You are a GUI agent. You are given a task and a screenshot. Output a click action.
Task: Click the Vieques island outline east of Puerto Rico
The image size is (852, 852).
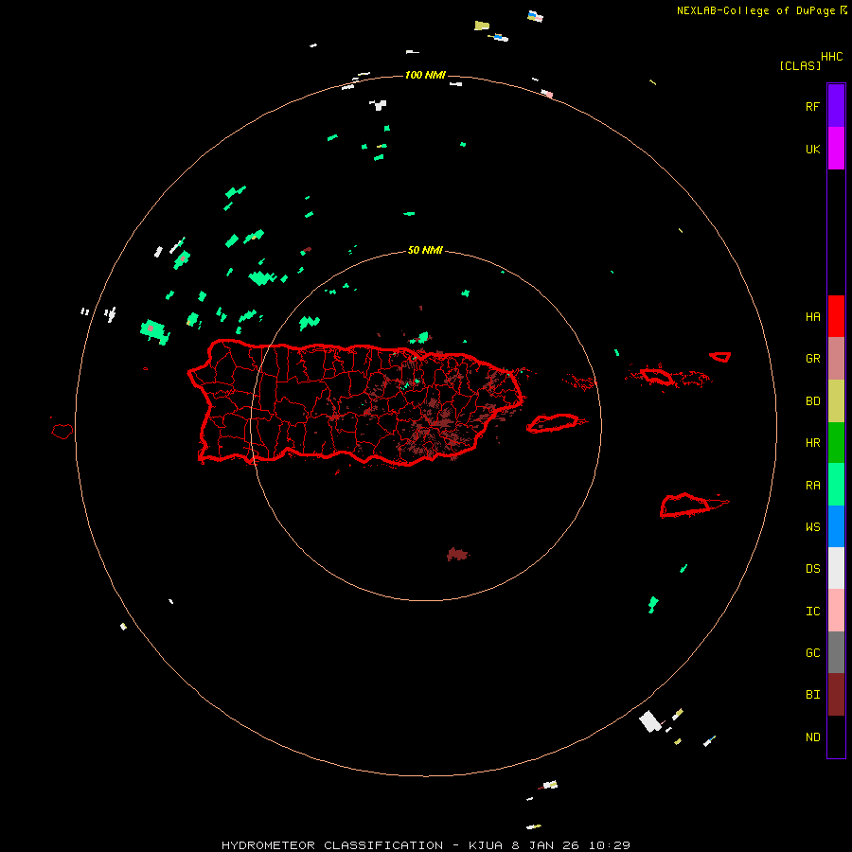553,423
